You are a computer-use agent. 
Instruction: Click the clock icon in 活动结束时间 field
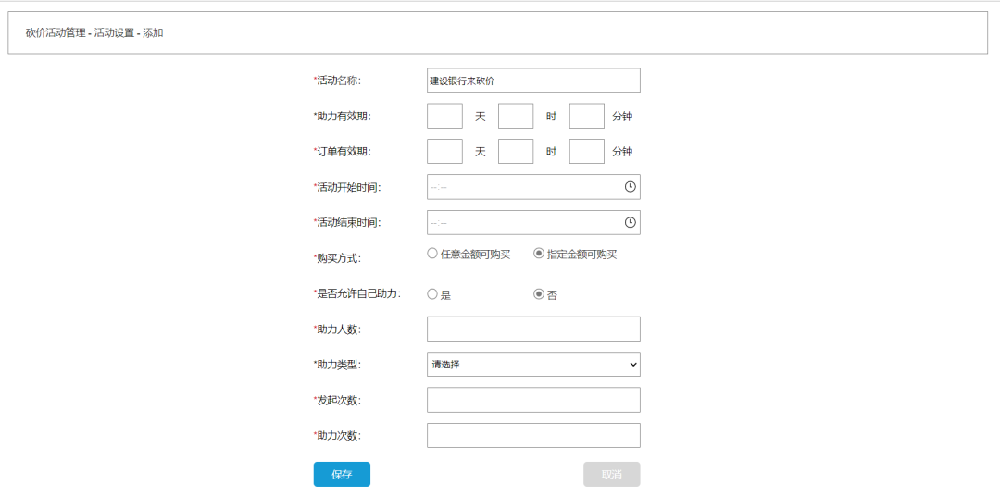pyautogui.click(x=630, y=222)
